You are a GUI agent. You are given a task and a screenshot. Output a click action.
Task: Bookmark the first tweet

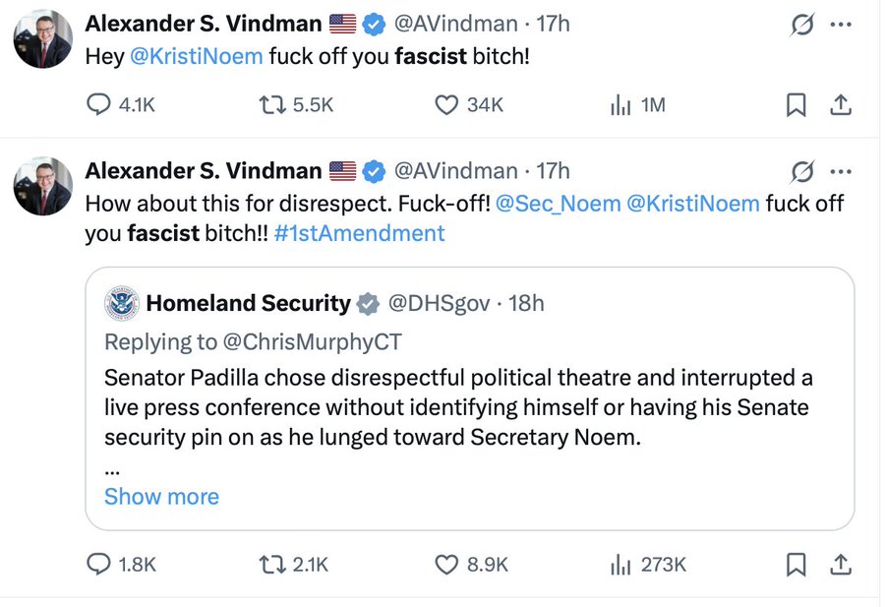click(x=796, y=105)
